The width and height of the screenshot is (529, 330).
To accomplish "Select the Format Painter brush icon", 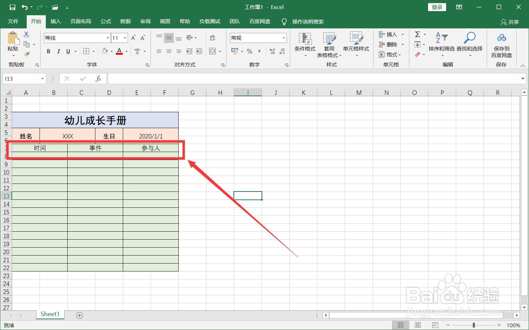I will point(27,54).
